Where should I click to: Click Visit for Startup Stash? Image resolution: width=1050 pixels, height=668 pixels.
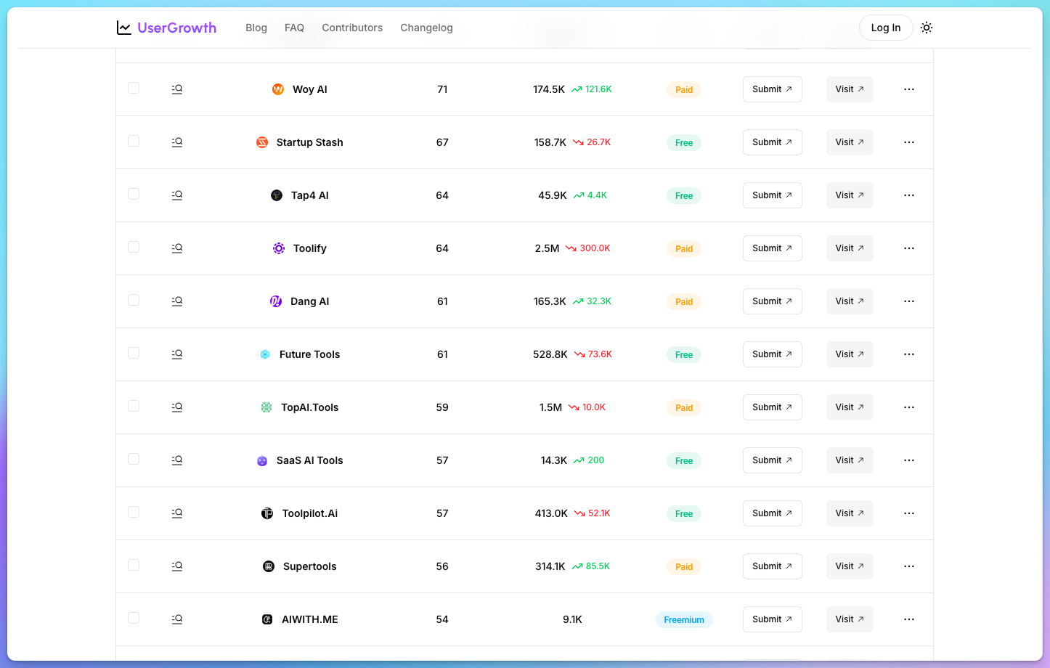coord(850,142)
